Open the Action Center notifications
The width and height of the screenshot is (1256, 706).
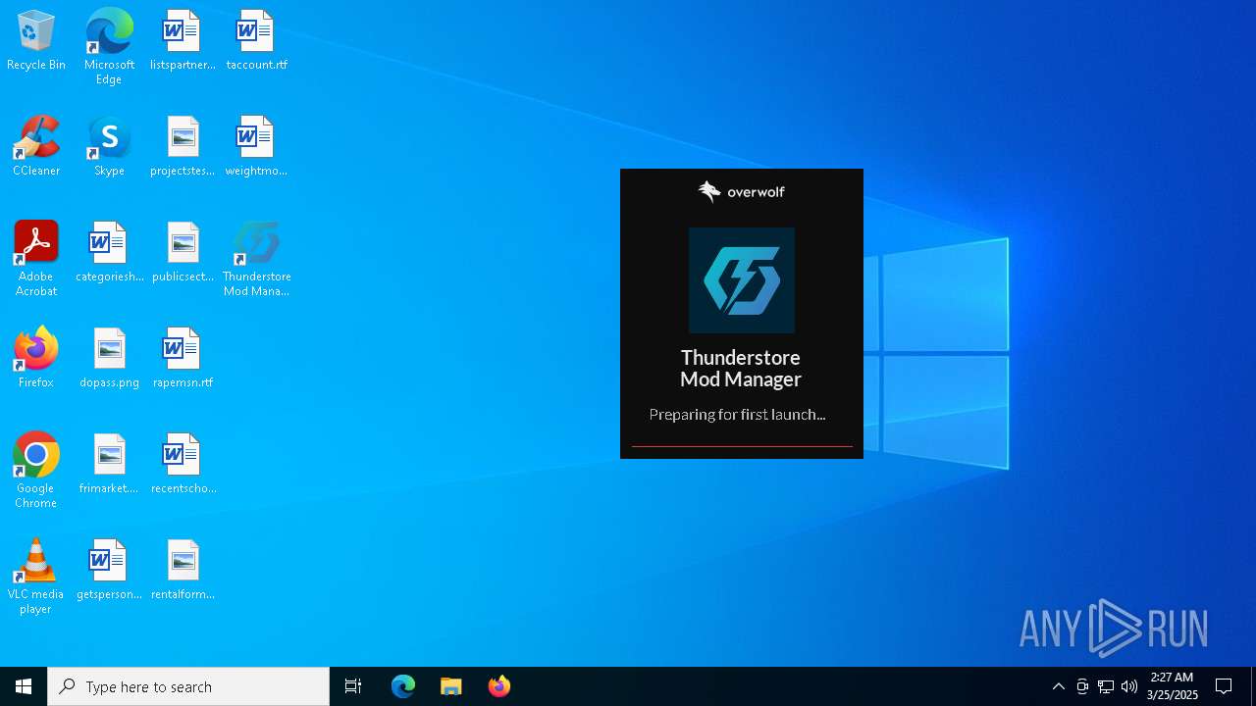click(x=1224, y=686)
